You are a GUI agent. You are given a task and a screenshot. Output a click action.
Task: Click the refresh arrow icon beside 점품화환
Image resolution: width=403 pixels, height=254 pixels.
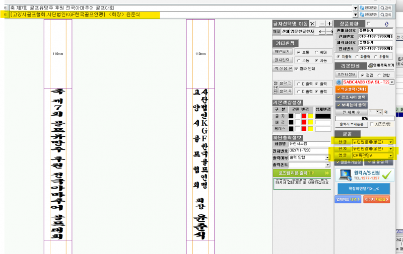tap(386, 24)
